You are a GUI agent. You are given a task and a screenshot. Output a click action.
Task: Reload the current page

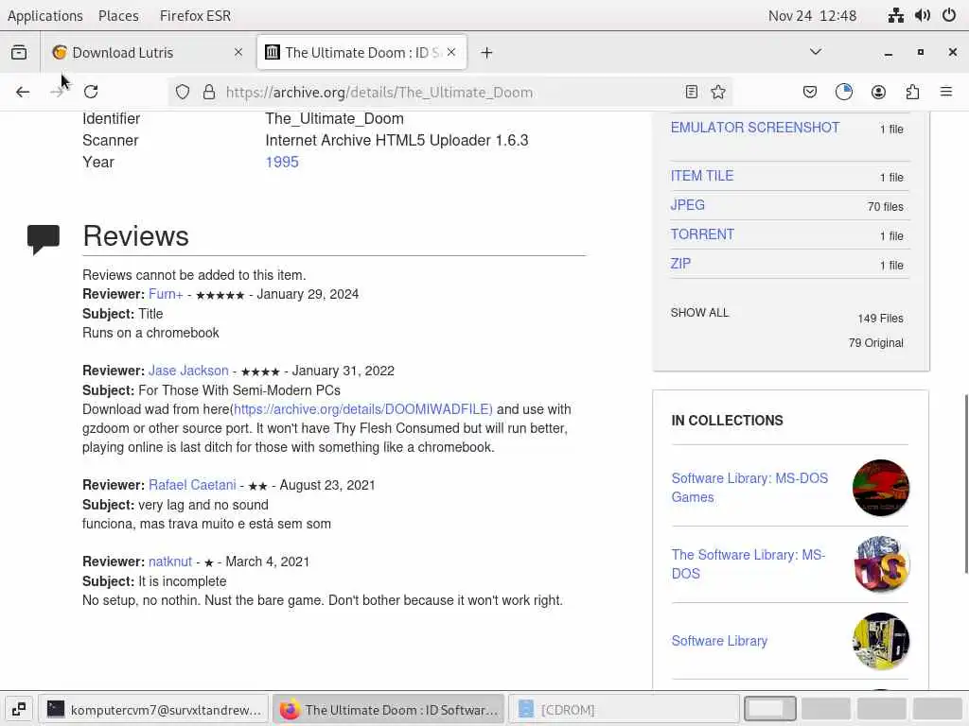[91, 92]
